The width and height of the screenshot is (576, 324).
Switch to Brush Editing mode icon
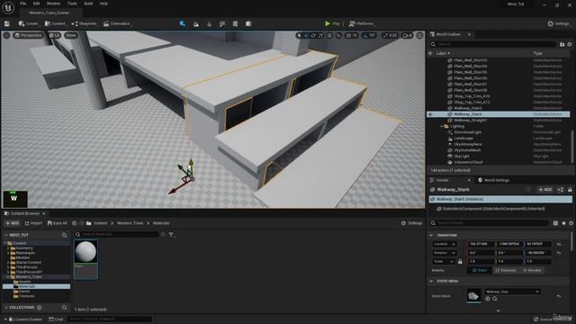pyautogui.click(x=248, y=24)
